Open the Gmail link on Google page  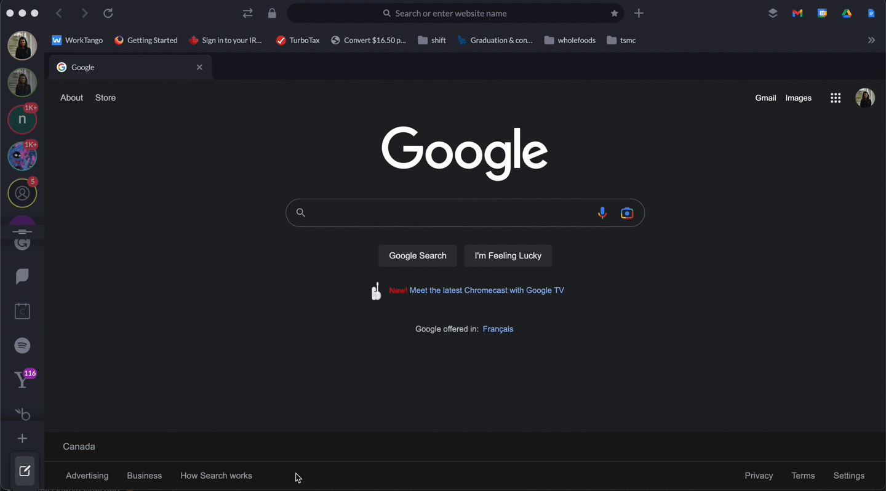(x=765, y=98)
